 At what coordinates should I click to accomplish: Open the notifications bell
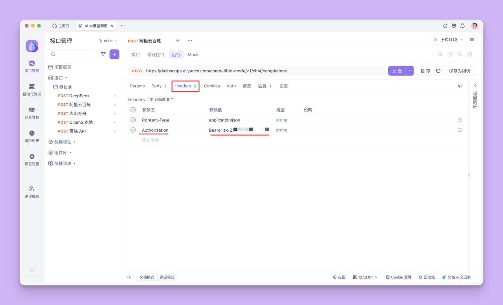[x=463, y=26]
